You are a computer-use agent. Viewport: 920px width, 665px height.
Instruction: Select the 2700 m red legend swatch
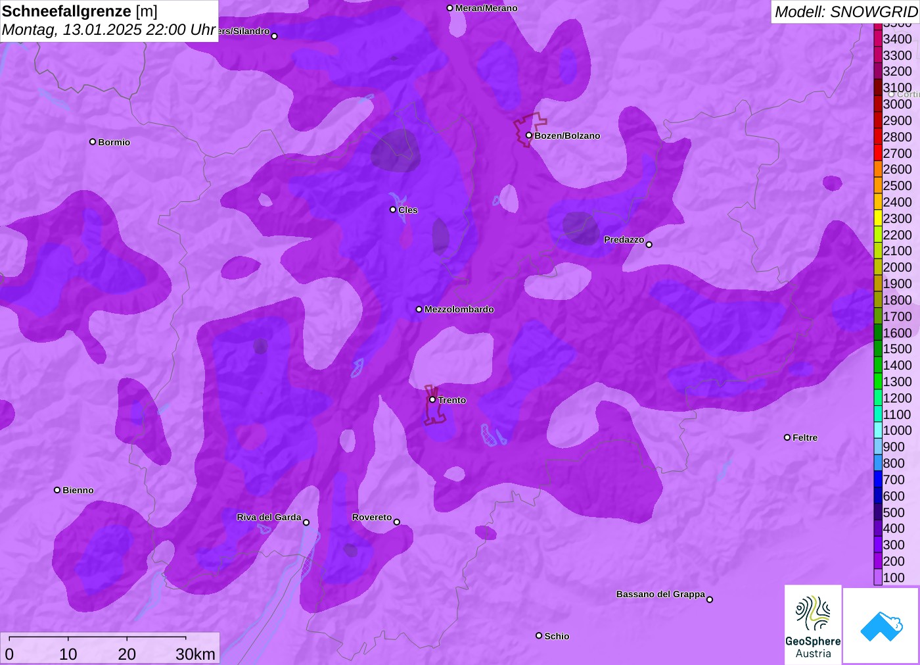pos(878,153)
